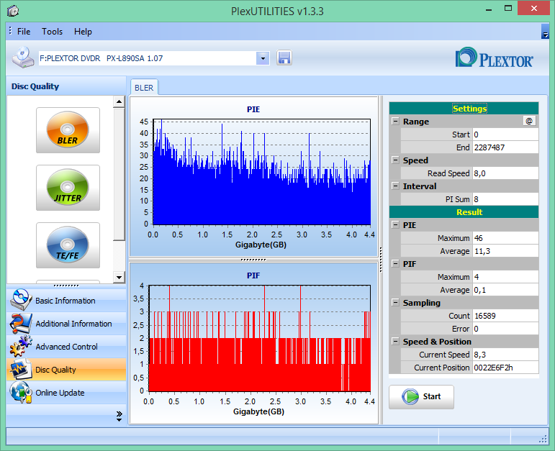Click the @ button in Range row
Viewport: 555px width, 451px height.
click(529, 122)
